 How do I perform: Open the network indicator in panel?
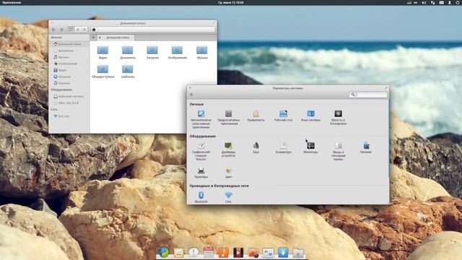[433, 2]
